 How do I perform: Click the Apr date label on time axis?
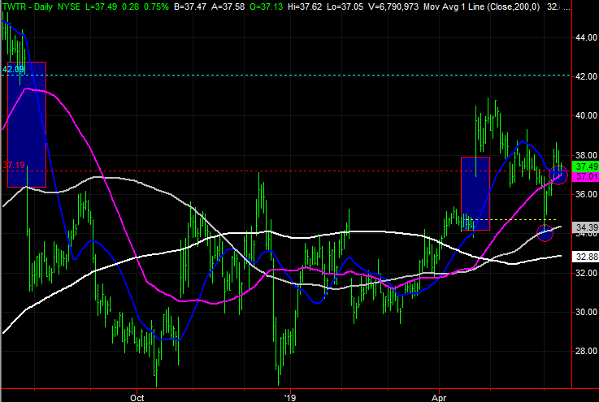pos(441,397)
